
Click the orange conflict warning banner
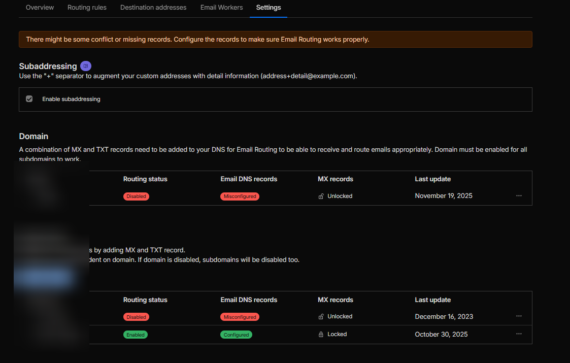click(x=275, y=39)
